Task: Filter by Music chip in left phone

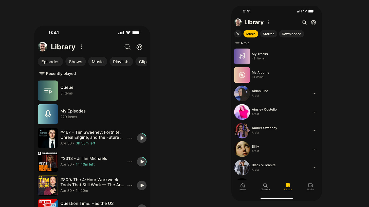Action: pyautogui.click(x=98, y=62)
